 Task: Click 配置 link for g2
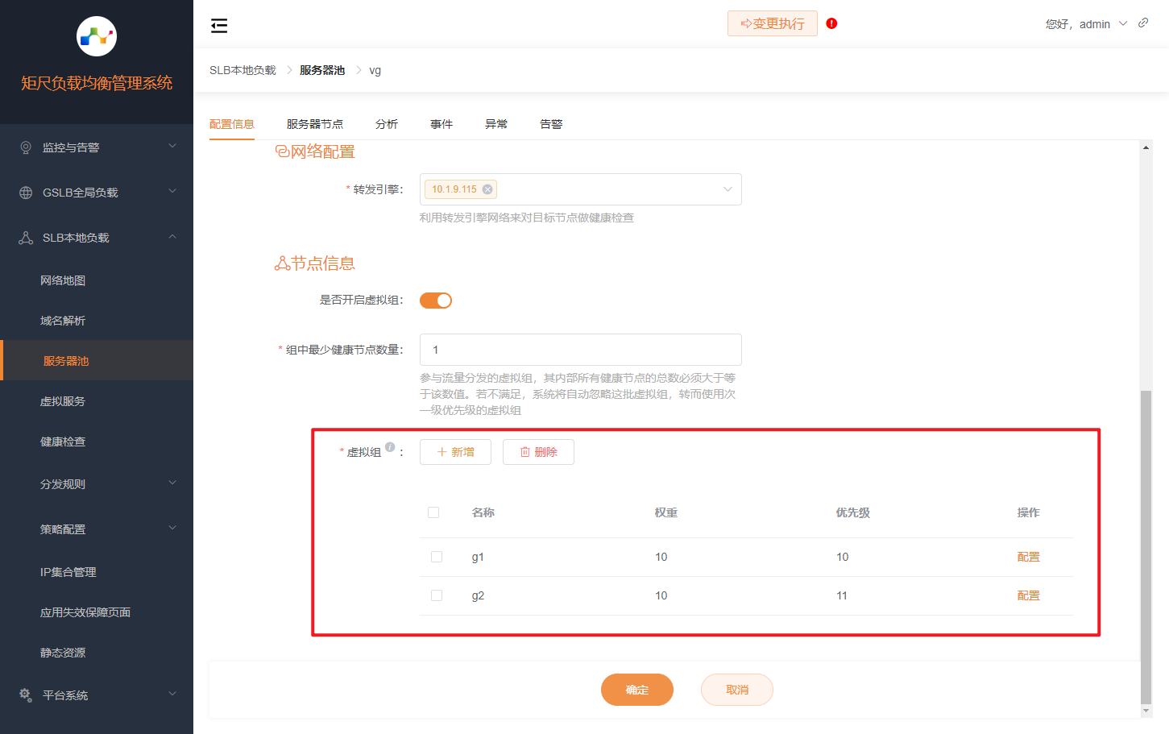pos(1028,595)
